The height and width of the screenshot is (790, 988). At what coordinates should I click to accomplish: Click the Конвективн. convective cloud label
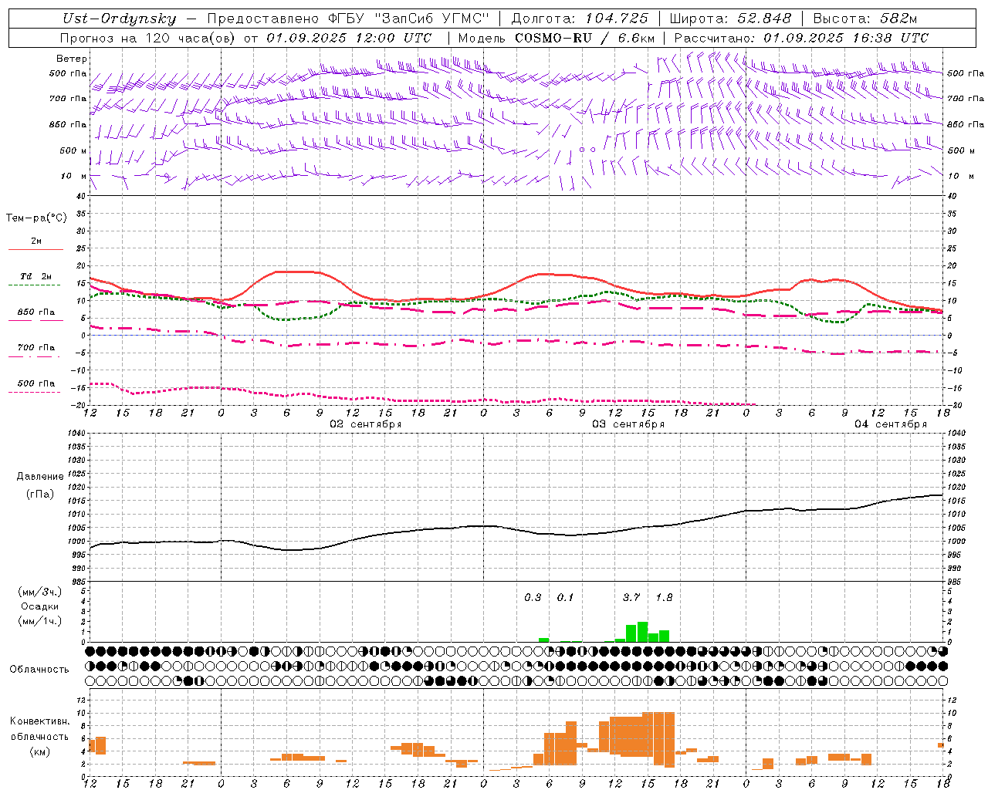[39, 721]
